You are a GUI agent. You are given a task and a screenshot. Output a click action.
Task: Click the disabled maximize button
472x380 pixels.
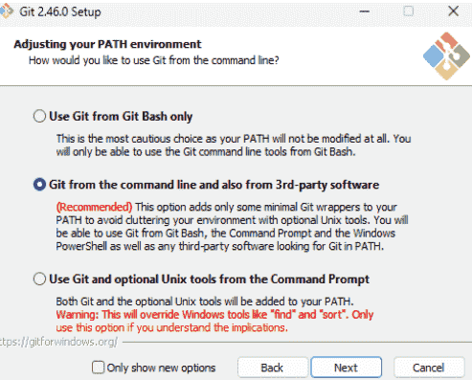(x=409, y=11)
